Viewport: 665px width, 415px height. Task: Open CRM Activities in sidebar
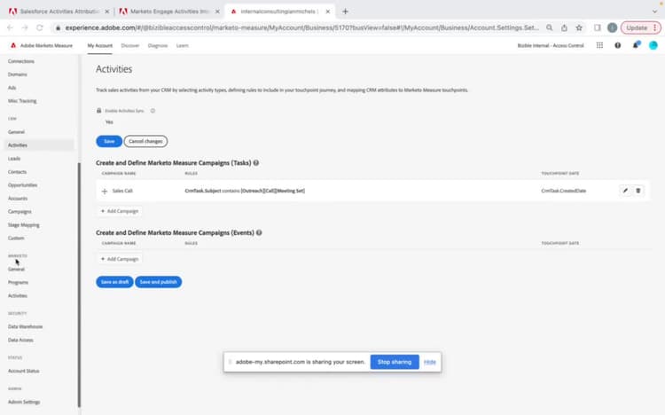click(39, 145)
